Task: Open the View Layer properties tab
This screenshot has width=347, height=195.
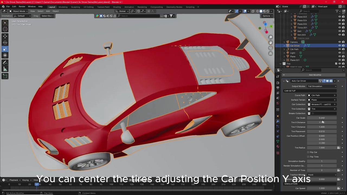Action: [x=278, y=93]
